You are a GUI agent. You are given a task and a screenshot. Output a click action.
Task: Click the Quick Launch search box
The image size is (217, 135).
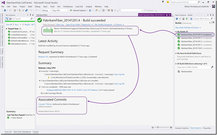coord(185,2)
